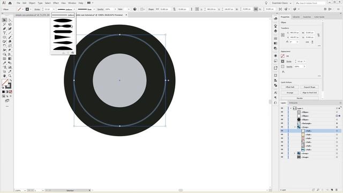Image resolution: width=343 pixels, height=193 pixels.
Task: Click the Flip Vertical icon in Transform
Action: [x=312, y=42]
